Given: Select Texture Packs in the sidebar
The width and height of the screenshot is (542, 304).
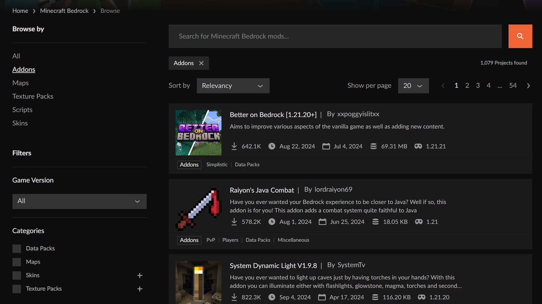Looking at the screenshot, I should coord(32,96).
